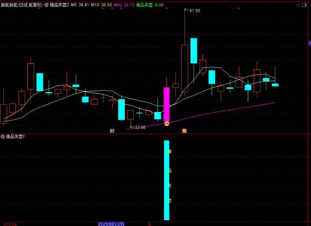This screenshot has width=311, height=226.
Task: Click the square window icon at top right
Action: pos(304,5)
